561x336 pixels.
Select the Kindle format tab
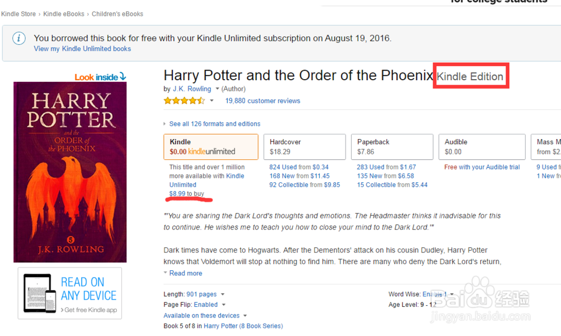click(x=210, y=146)
